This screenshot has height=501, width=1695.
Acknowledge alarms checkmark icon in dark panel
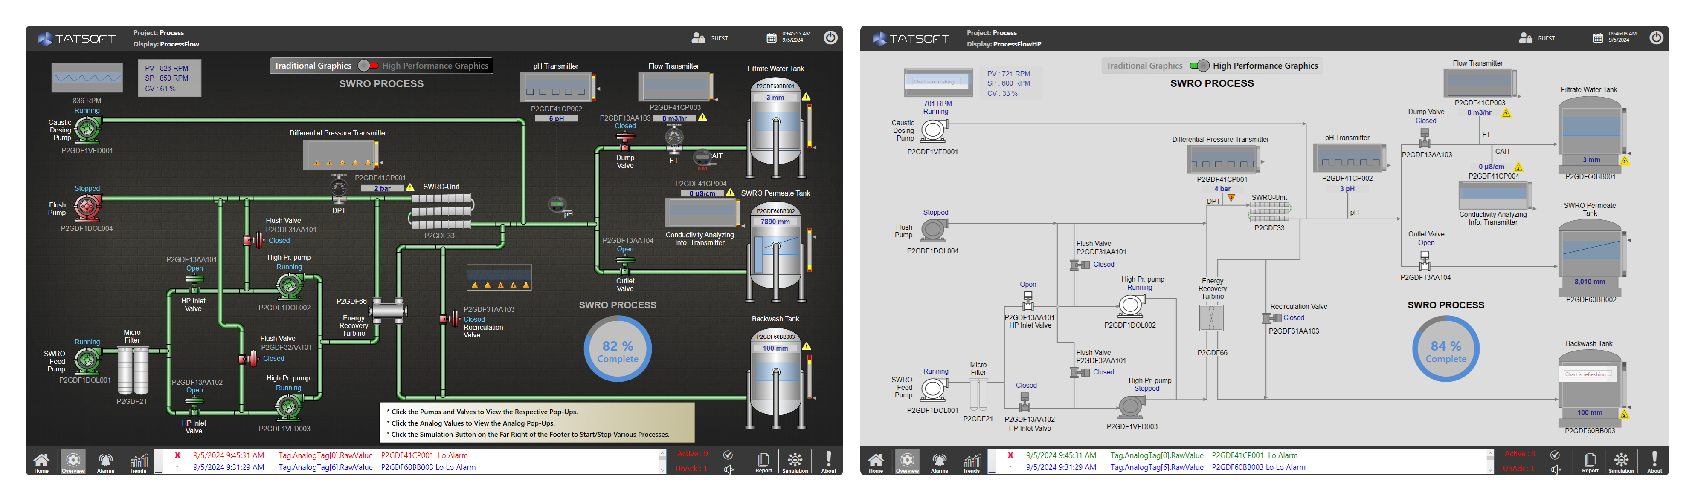click(728, 455)
